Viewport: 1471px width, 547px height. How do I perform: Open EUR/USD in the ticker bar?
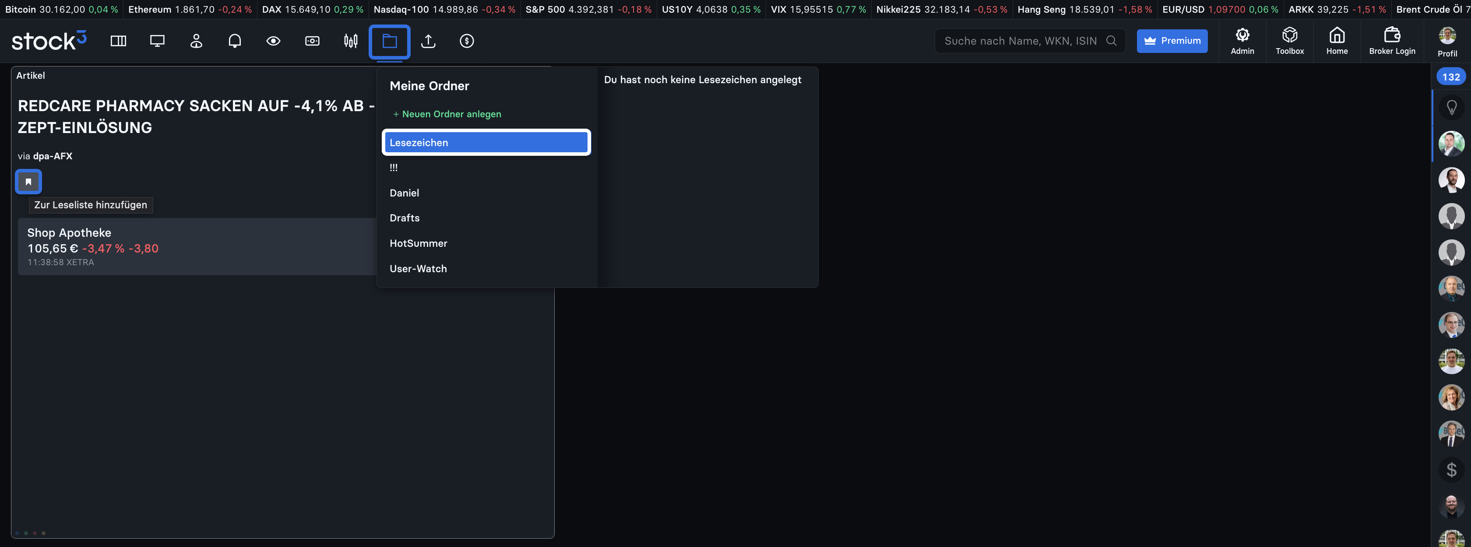click(x=1220, y=9)
